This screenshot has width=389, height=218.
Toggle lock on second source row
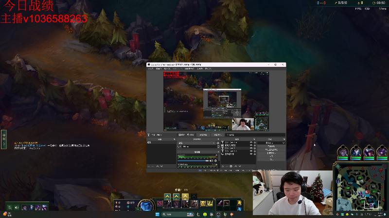click(x=255, y=145)
